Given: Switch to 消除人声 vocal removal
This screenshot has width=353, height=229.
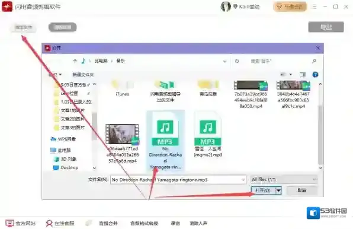Looking at the screenshot, I should point(198,224).
